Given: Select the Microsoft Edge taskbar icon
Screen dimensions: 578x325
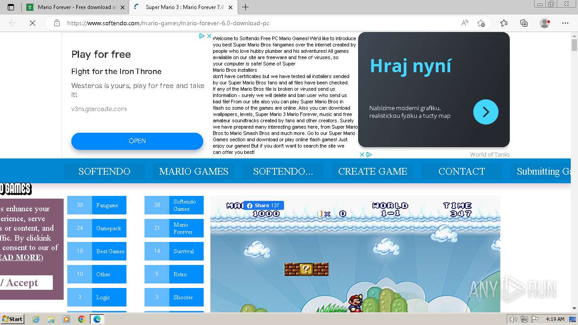Looking at the screenshot, I should point(97,319).
